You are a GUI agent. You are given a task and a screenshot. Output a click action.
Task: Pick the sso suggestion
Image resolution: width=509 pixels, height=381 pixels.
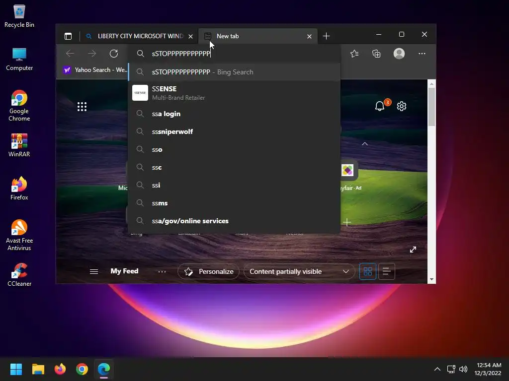[234, 149]
